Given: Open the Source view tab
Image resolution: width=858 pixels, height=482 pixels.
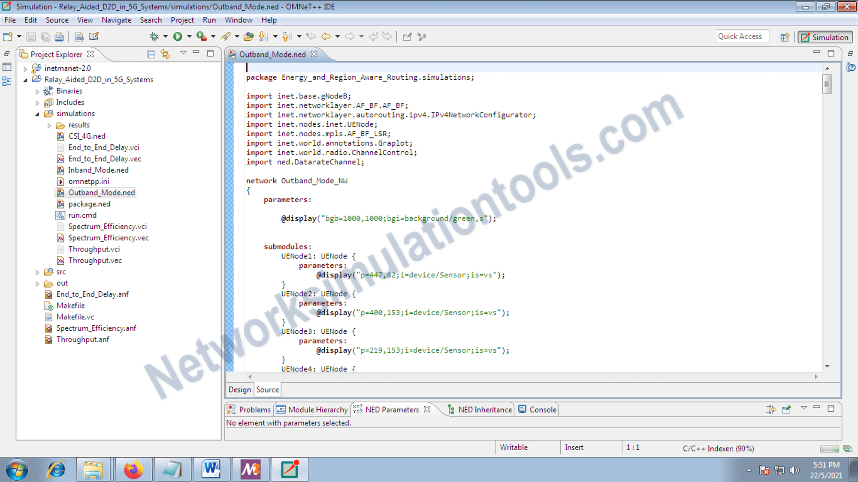Looking at the screenshot, I should [266, 389].
